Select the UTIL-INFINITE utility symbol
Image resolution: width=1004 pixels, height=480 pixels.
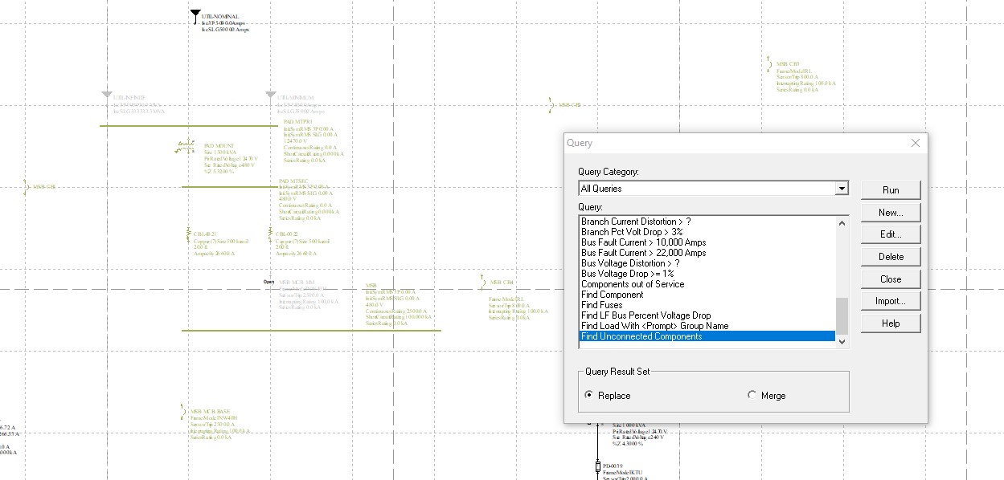107,96
